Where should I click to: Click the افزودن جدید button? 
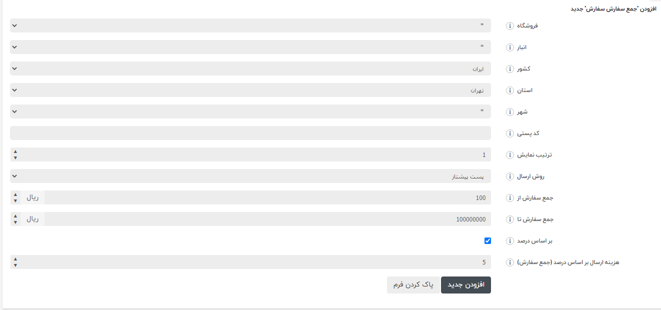pos(465,284)
